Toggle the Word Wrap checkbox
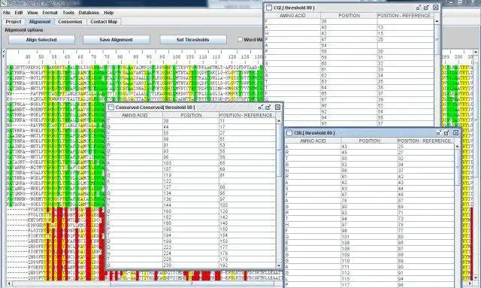This screenshot has width=481, height=288. tap(240, 40)
